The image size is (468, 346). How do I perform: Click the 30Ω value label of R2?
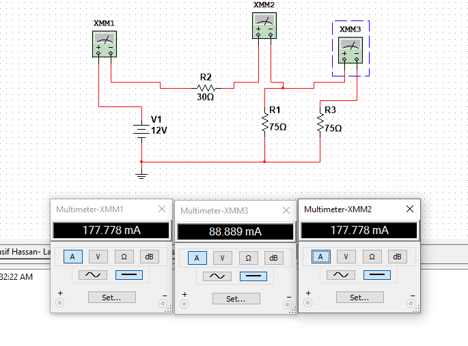(206, 97)
